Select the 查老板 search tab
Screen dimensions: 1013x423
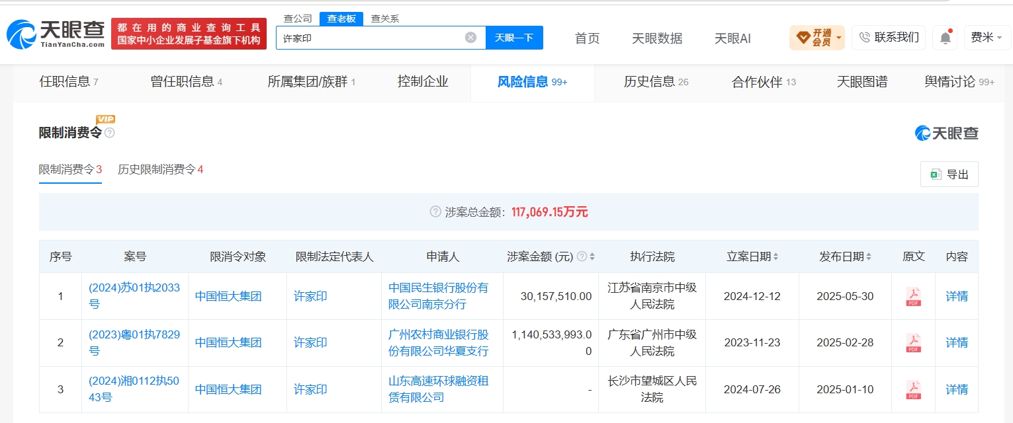click(x=341, y=19)
